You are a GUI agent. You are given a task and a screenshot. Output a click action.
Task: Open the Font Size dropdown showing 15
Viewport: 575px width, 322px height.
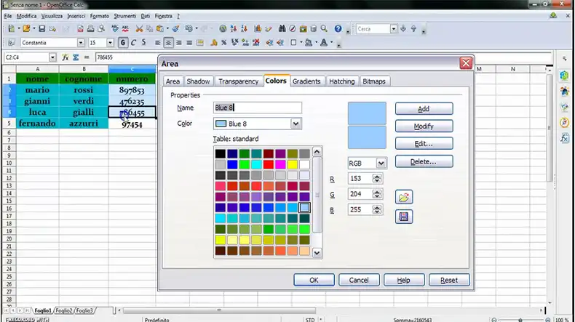[110, 43]
